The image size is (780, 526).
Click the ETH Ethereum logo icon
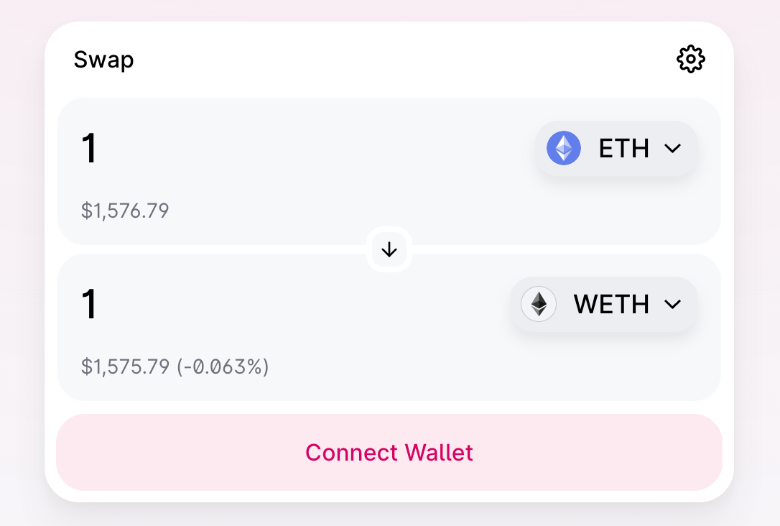(564, 148)
